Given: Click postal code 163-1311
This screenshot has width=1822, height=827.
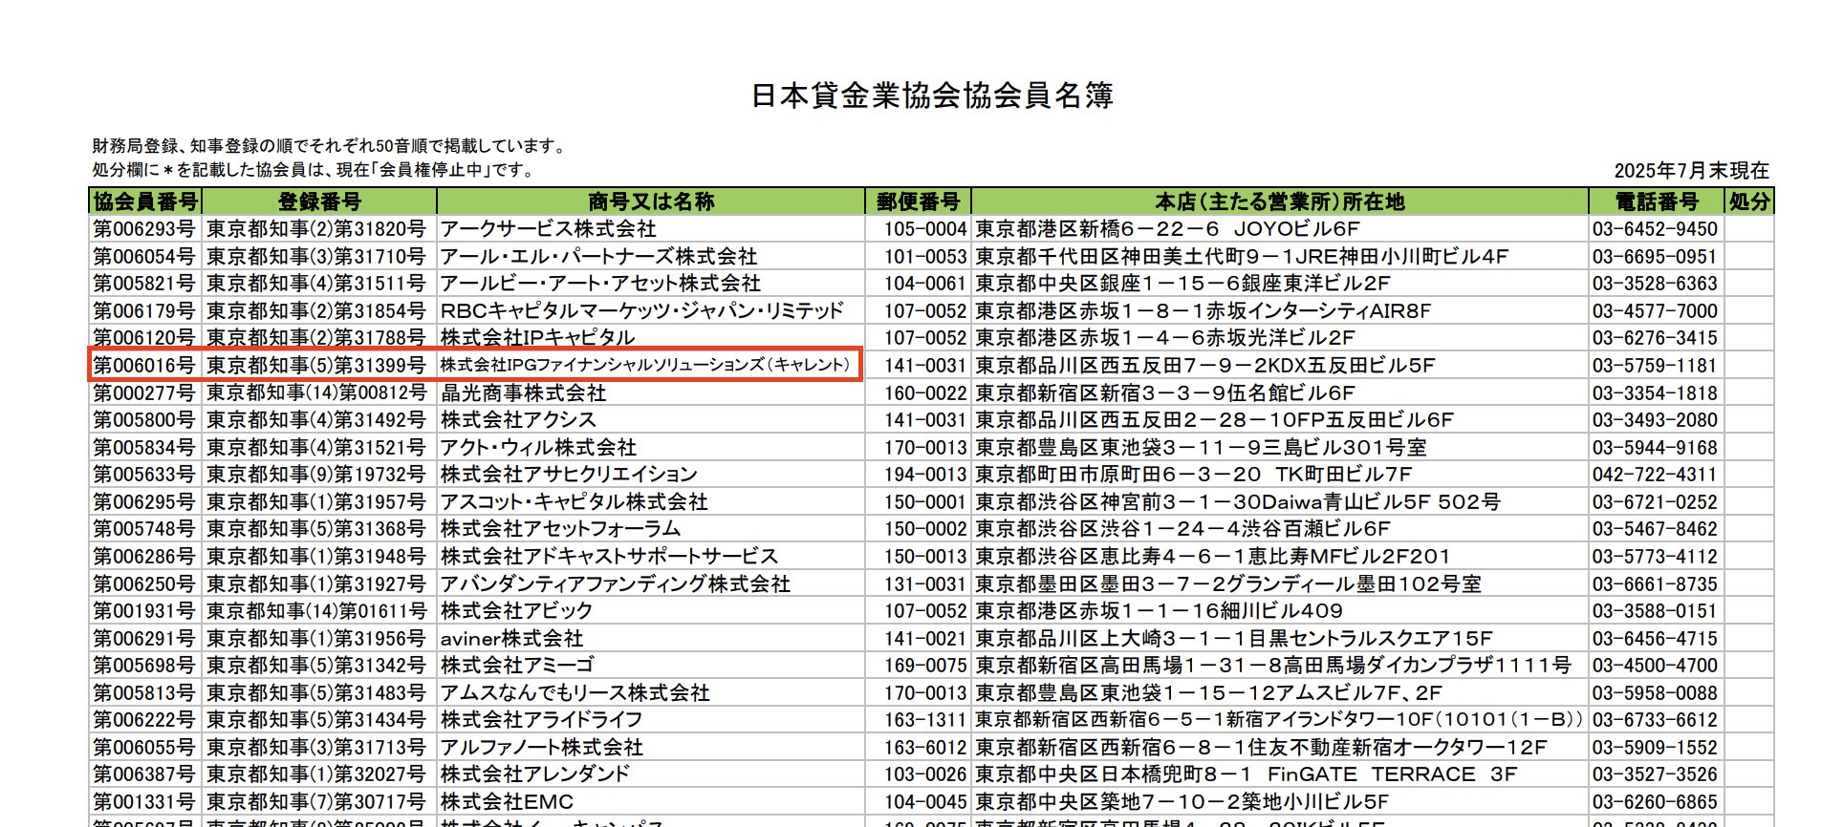Looking at the screenshot, I should tap(925, 720).
